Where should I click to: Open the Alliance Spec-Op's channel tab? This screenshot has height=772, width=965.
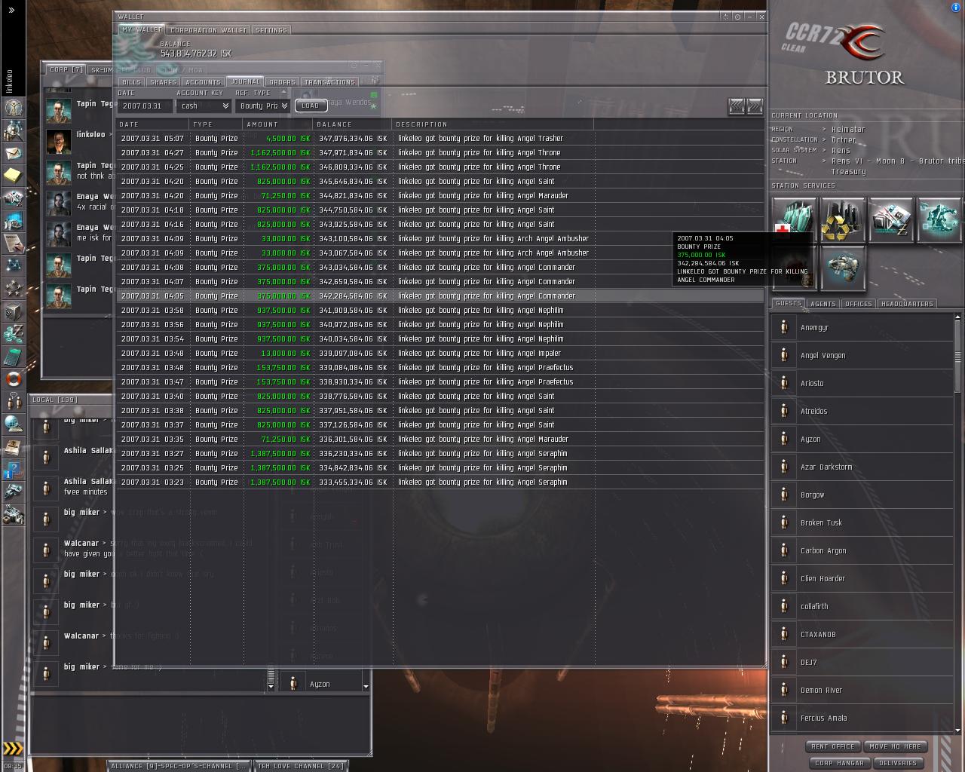179,766
